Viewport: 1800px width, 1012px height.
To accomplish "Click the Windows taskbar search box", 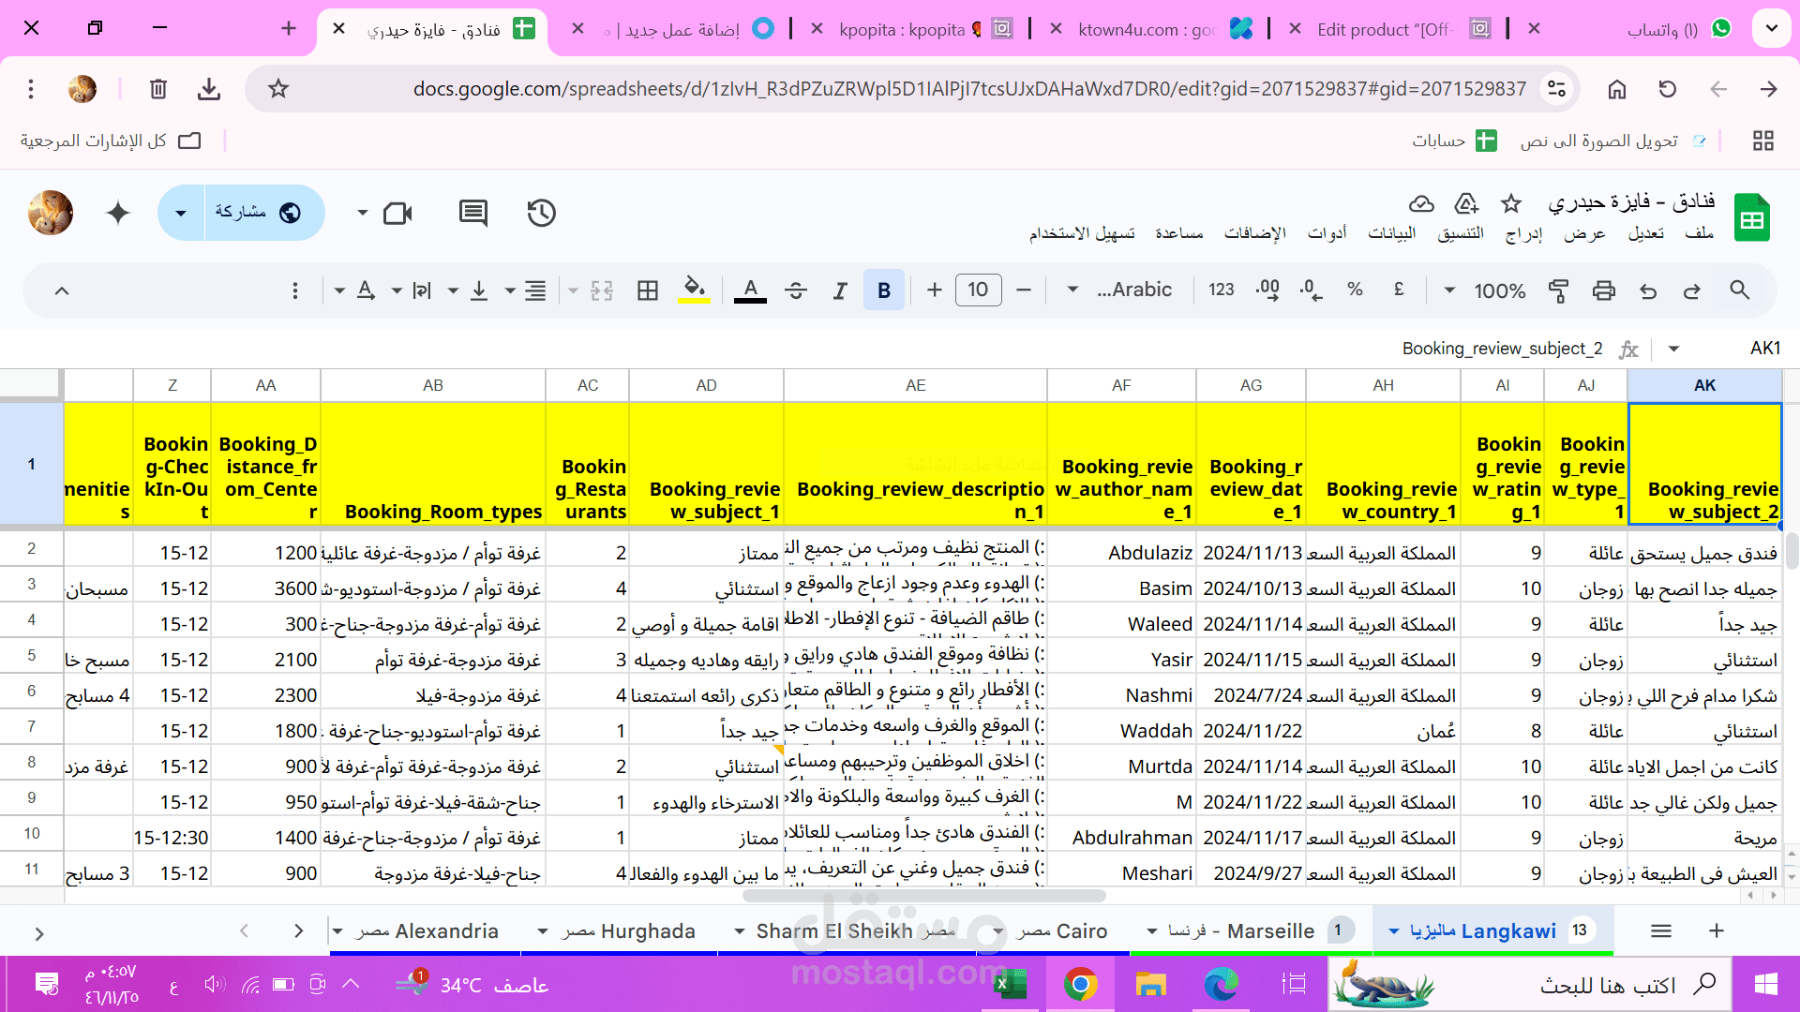I will 1530,985.
